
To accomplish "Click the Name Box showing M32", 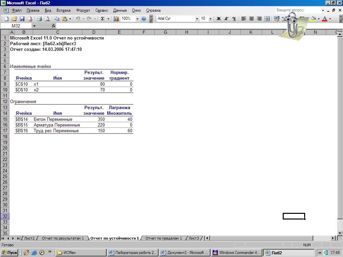I will coord(16,26).
